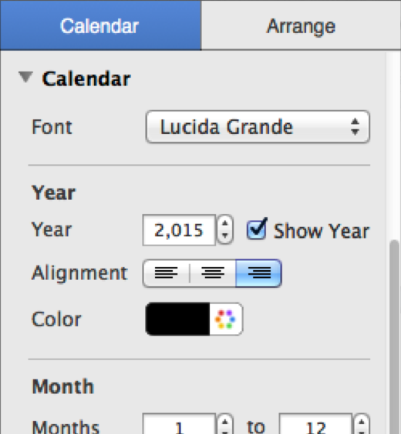The image size is (401, 434).
Task: Select left alignment icon for year
Action: coord(166,273)
